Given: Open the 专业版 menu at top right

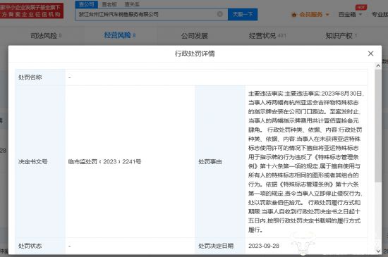Looking at the screenshot, I should coord(380,14).
